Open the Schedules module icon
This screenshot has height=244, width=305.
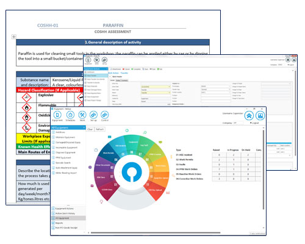click(x=70, y=115)
